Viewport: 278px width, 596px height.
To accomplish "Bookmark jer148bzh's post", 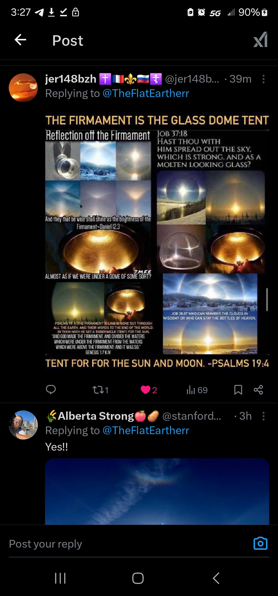I will tap(238, 390).
